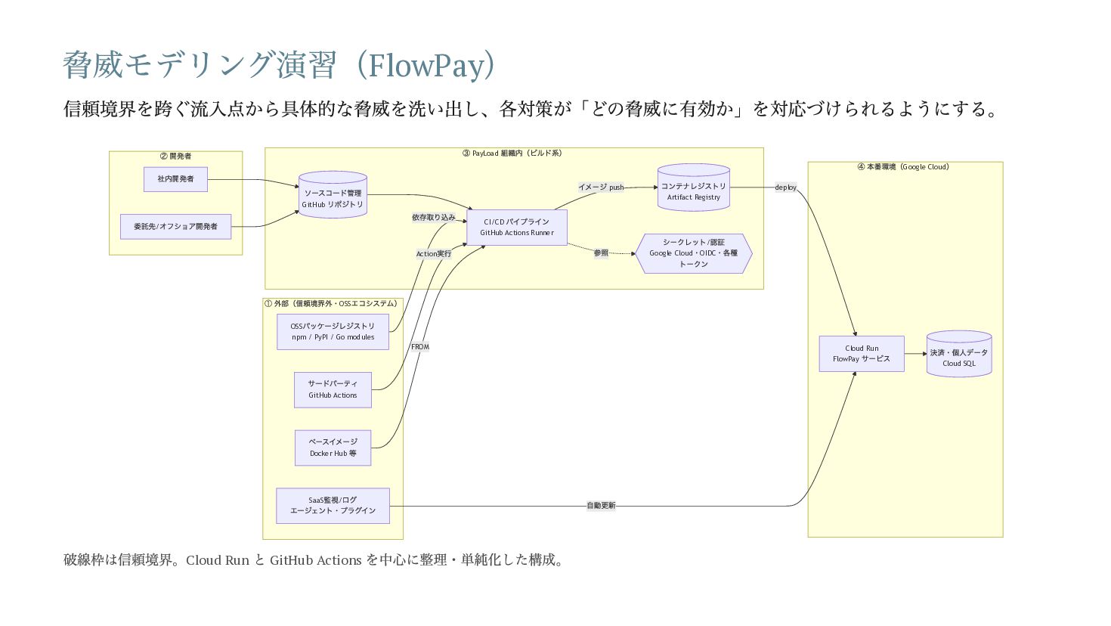
Task: Click the 参照 edge label
Action: (x=601, y=253)
